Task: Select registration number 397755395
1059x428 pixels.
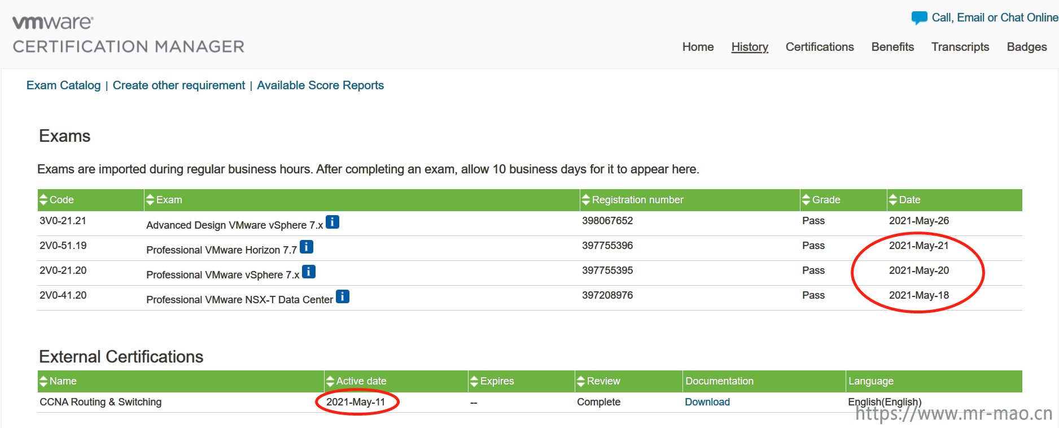Action: coord(607,270)
